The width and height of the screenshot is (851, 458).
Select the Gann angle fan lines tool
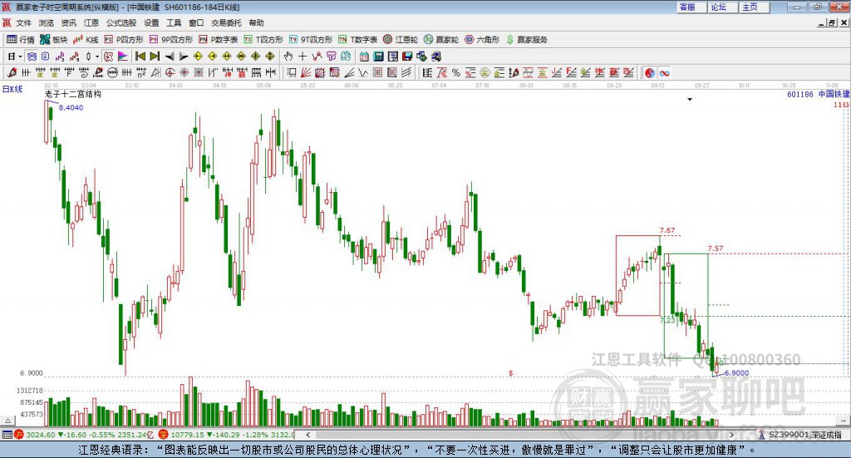pos(306,72)
